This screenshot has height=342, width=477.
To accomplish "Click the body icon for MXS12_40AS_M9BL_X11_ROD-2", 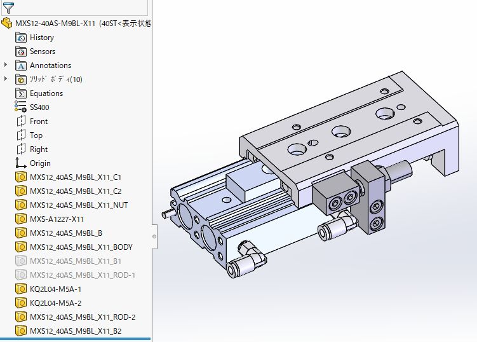I will coord(21,317).
